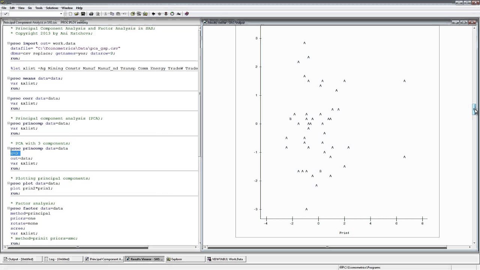The image size is (480, 270).
Task: Open Print Preview from the toolbar
Action: tap(98, 14)
